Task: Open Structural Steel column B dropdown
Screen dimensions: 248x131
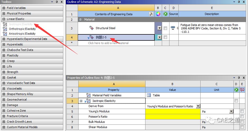Action: pos(160,28)
